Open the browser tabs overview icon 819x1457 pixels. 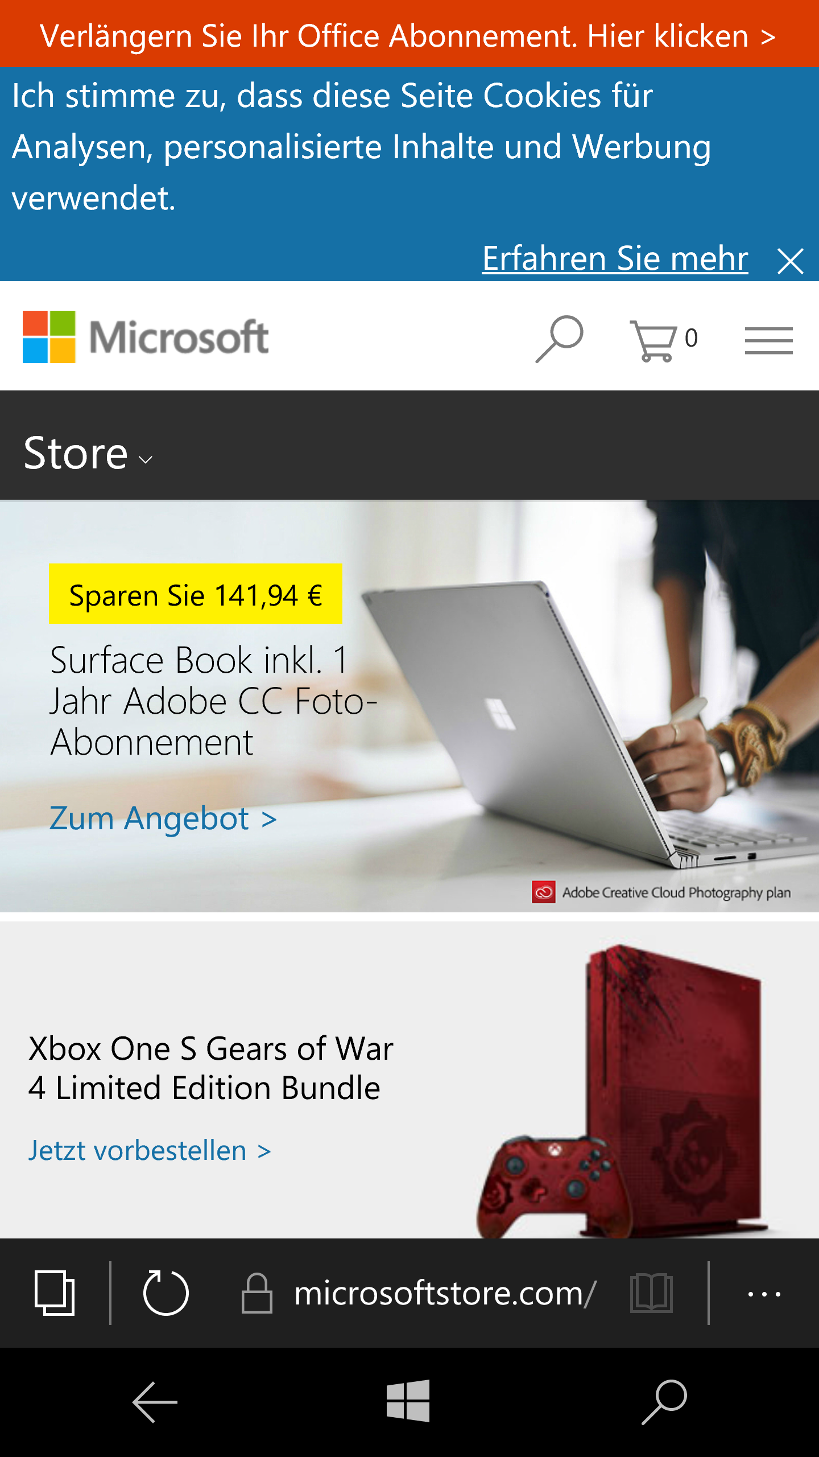pos(55,1293)
